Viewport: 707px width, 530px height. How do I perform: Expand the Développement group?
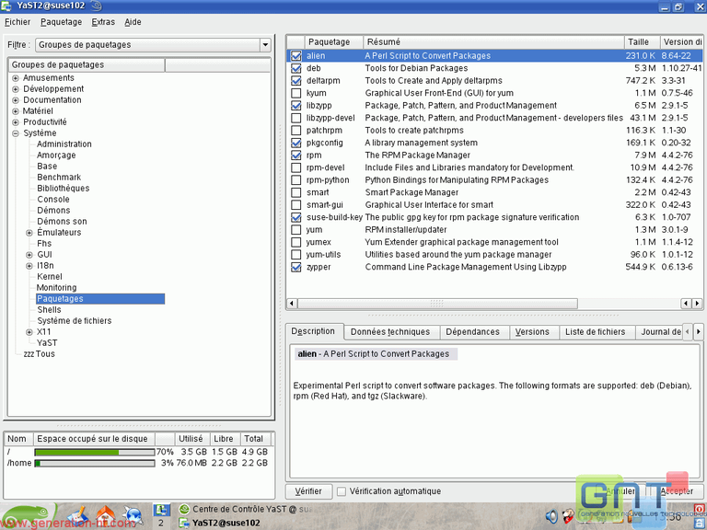coord(16,89)
